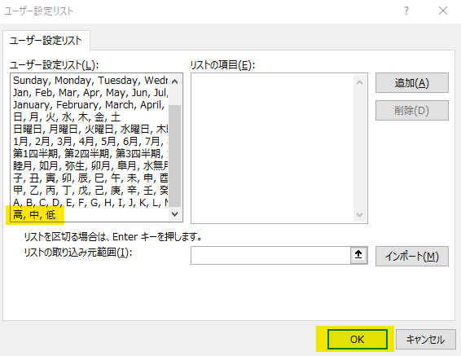Image resolution: width=461 pixels, height=356 pixels.
Task: Click the キャンセル button
Action: pyautogui.click(x=425, y=339)
